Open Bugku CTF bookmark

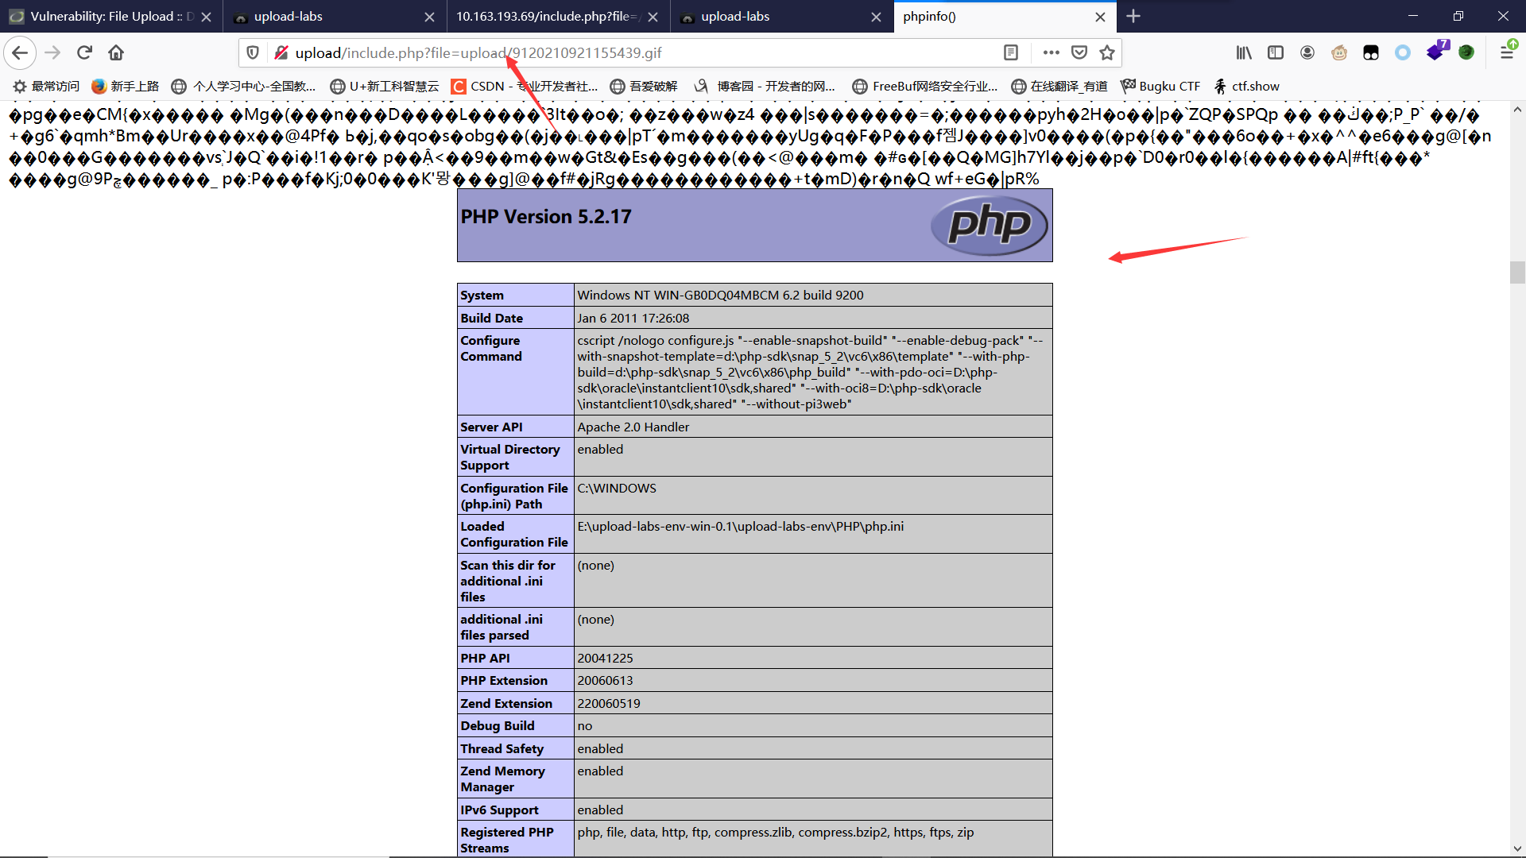[1160, 86]
